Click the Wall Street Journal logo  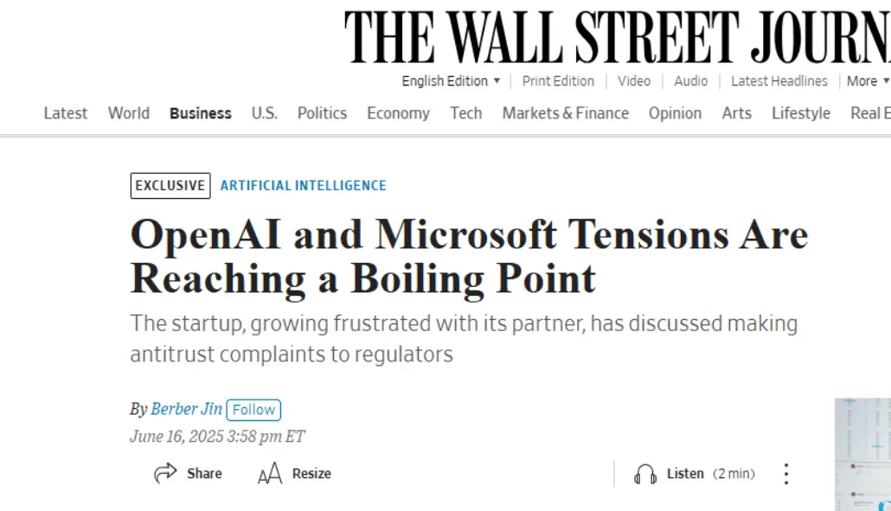click(617, 36)
